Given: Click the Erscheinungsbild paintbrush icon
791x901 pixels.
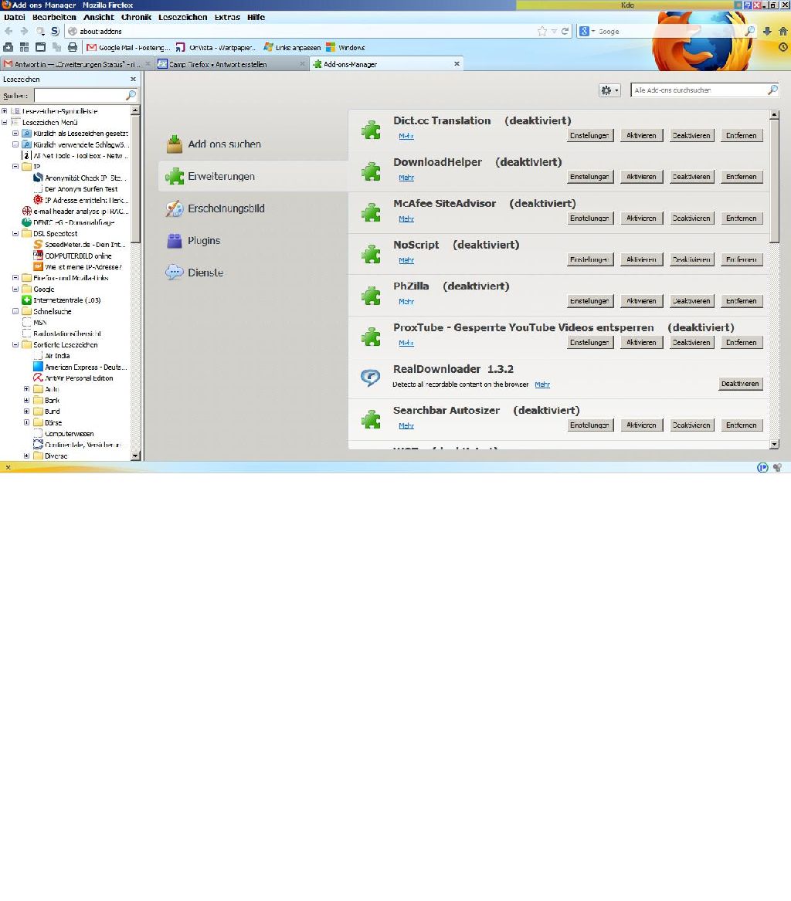Looking at the screenshot, I should click(x=175, y=208).
